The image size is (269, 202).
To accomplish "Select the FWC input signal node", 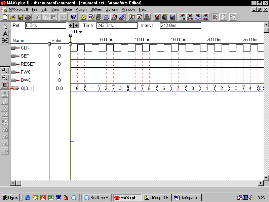I will [x=26, y=72].
